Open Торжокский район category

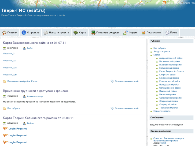[169, 108]
